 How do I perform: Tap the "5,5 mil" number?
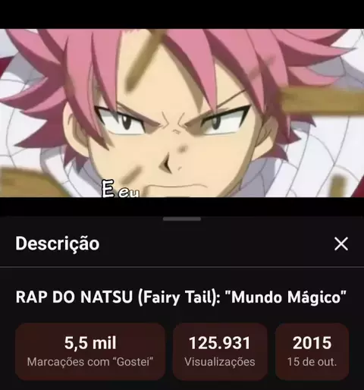pyautogui.click(x=90, y=343)
